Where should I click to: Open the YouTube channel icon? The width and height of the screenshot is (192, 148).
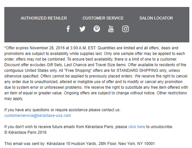pyautogui.click(x=111, y=29)
